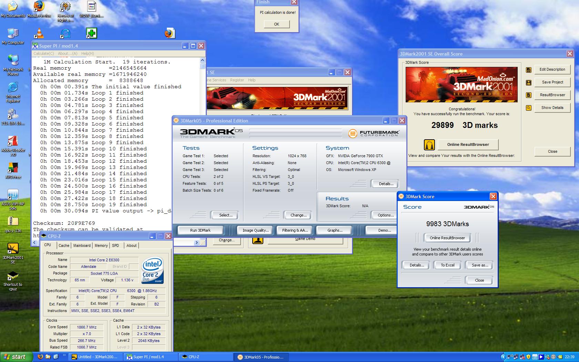
Task: Open Register menu in 3DMark2001 SE window
Action: (x=237, y=80)
